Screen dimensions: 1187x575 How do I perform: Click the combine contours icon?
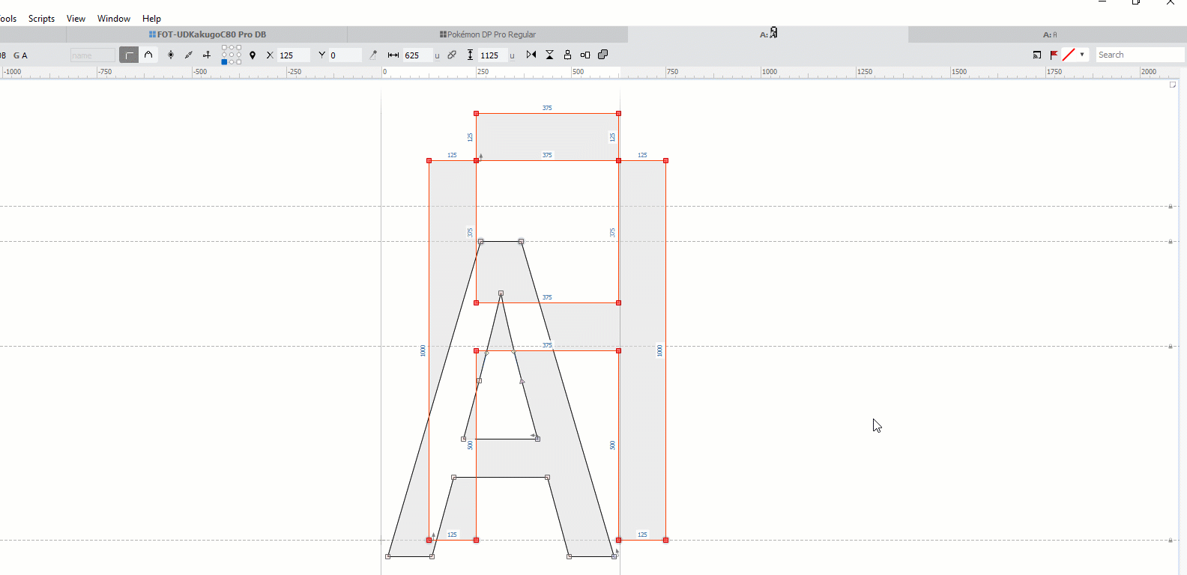(603, 55)
